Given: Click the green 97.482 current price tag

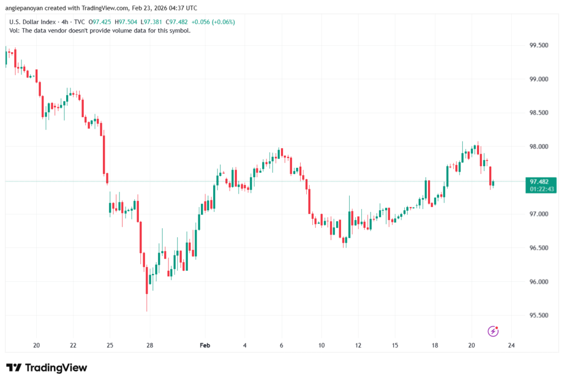Looking at the screenshot, I should (x=540, y=181).
